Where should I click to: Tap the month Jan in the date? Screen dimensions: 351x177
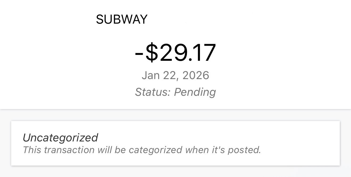[150, 75]
